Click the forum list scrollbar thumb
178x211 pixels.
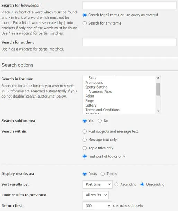click(158, 89)
